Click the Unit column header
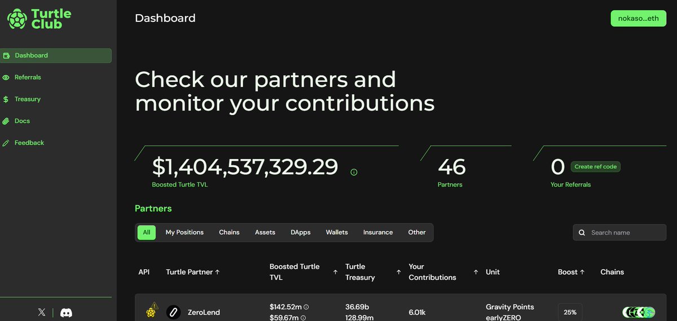This screenshot has width=677, height=321. coord(493,272)
